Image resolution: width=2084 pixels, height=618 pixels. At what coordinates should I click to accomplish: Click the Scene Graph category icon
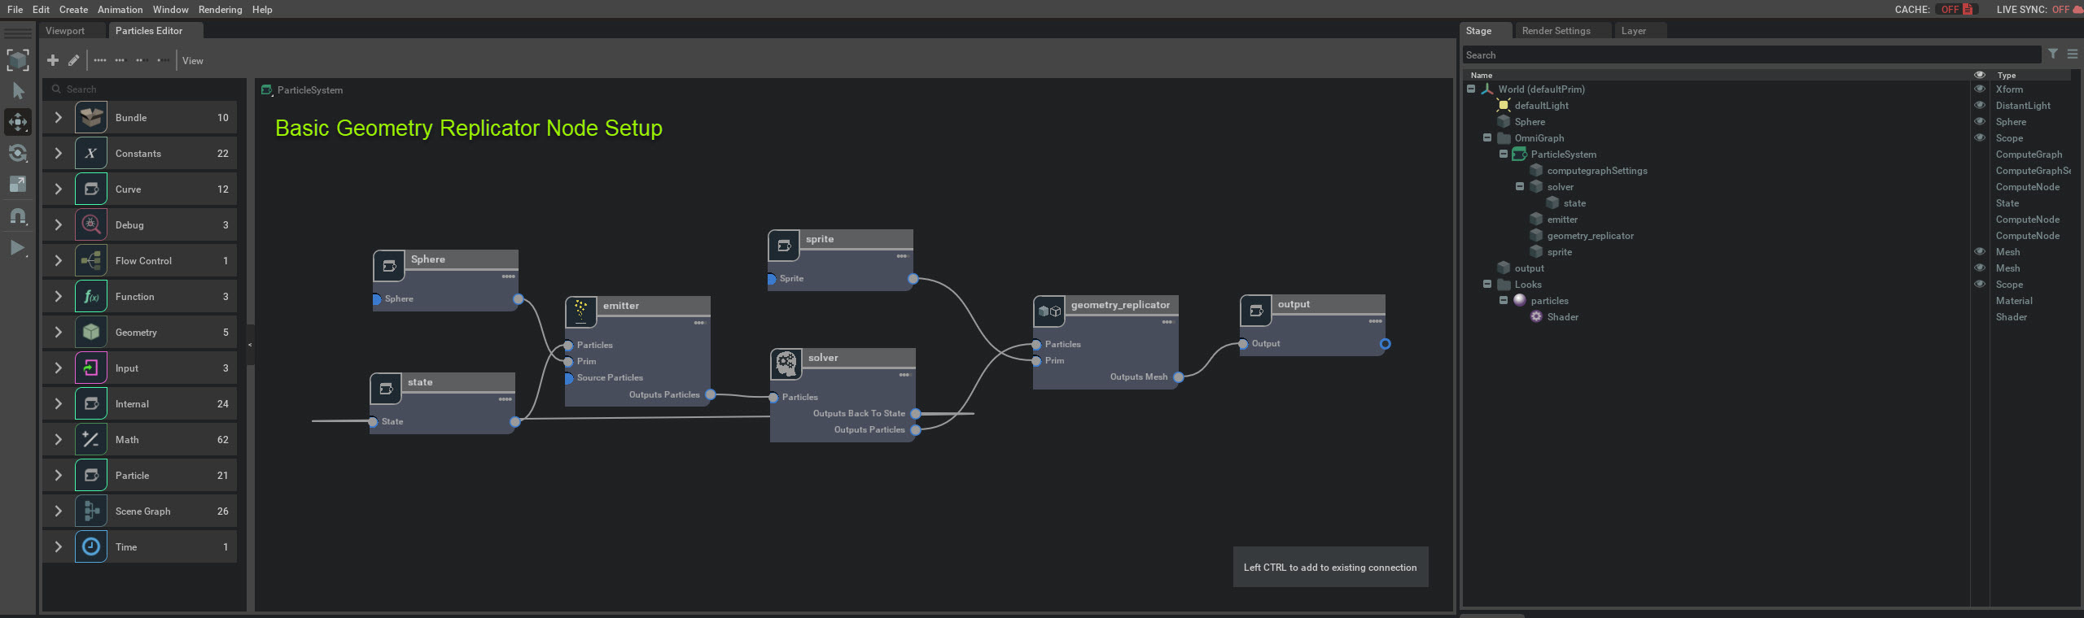pyautogui.click(x=91, y=511)
